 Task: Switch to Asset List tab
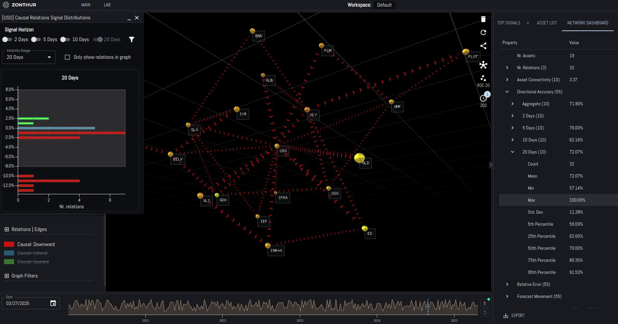click(547, 23)
